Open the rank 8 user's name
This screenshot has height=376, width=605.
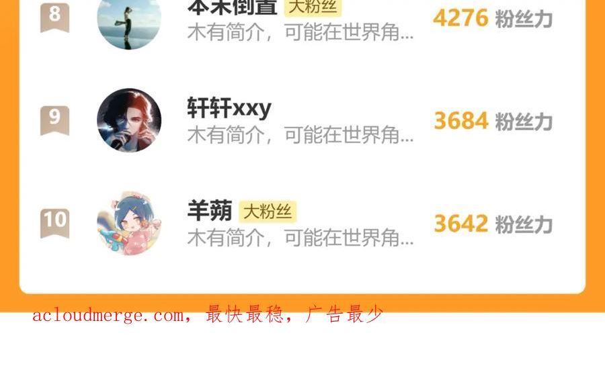point(233,7)
